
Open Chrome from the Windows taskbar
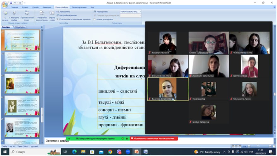click(x=110, y=152)
